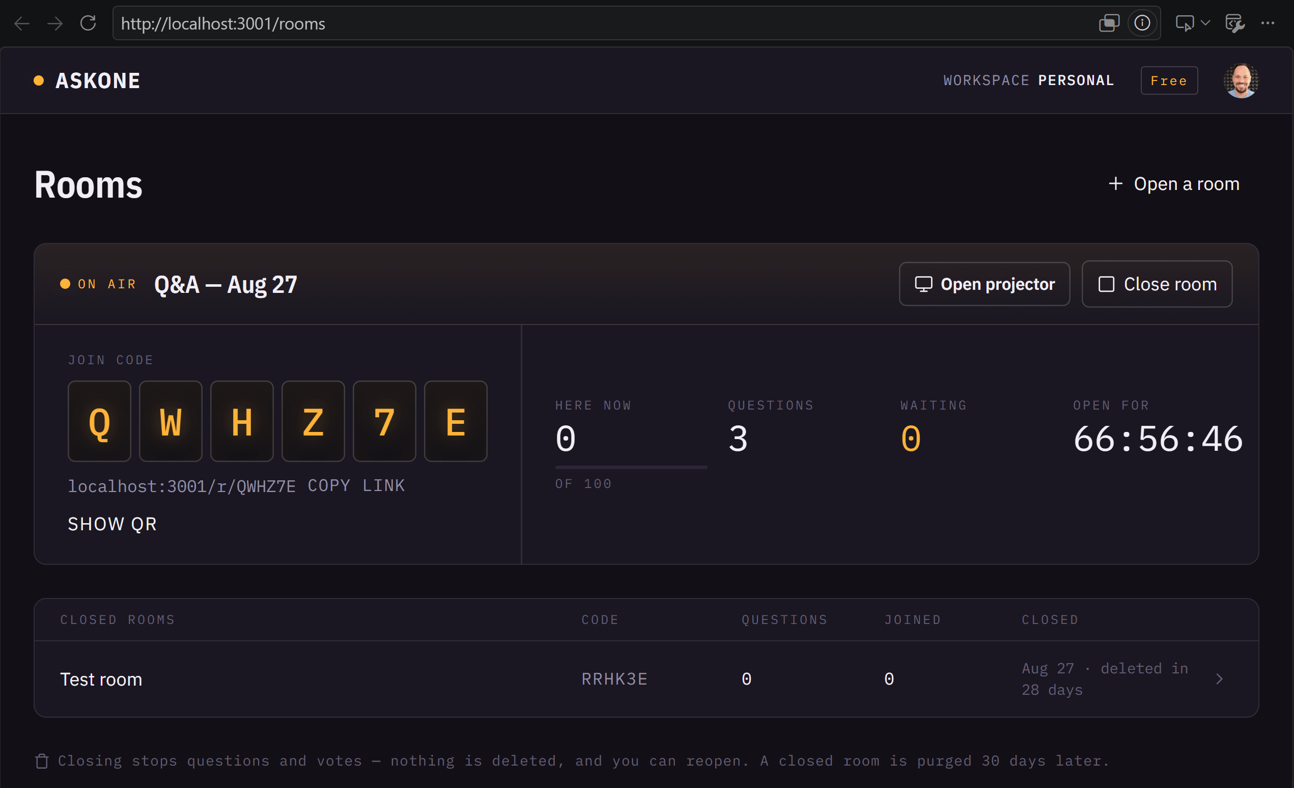Click SHOW QR
1294x788 pixels.
[x=112, y=524]
